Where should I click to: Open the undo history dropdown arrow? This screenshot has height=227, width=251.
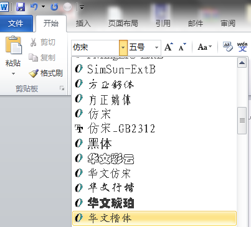pos(43,7)
